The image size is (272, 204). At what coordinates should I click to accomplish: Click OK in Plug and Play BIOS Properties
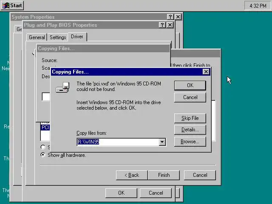tap(121, 193)
